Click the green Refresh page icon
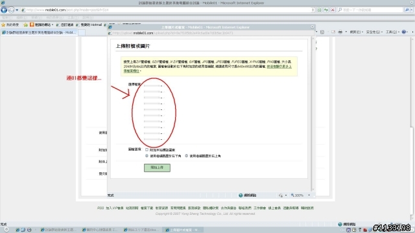Image resolution: width=415 pixels, height=233 pixels. pyautogui.click(x=326, y=10)
